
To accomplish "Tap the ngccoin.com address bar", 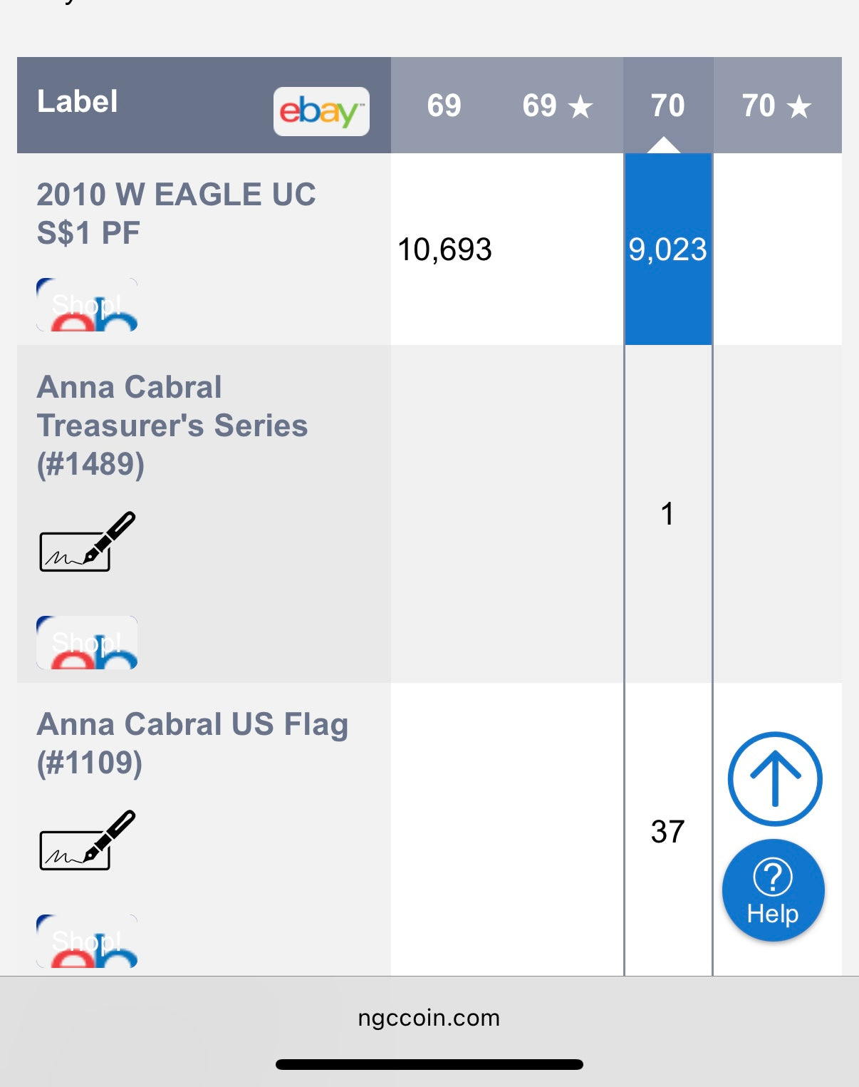I will 429,1018.
